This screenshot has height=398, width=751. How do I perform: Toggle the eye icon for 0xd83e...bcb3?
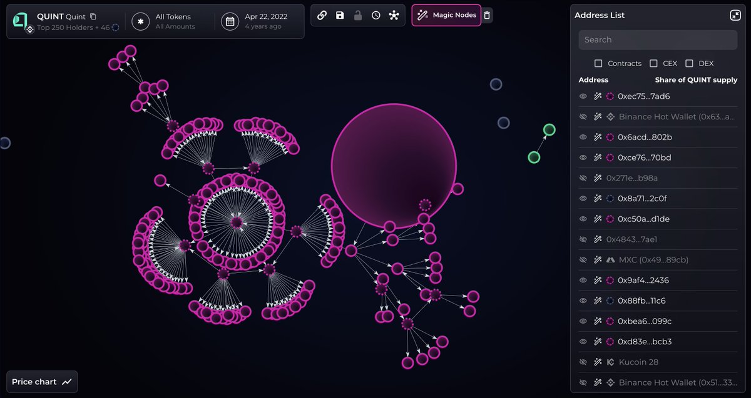(x=583, y=342)
